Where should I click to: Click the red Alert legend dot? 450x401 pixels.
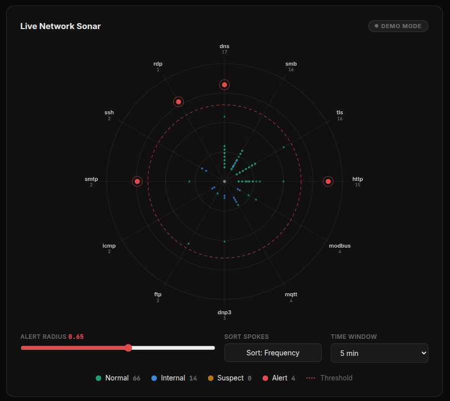pos(266,378)
